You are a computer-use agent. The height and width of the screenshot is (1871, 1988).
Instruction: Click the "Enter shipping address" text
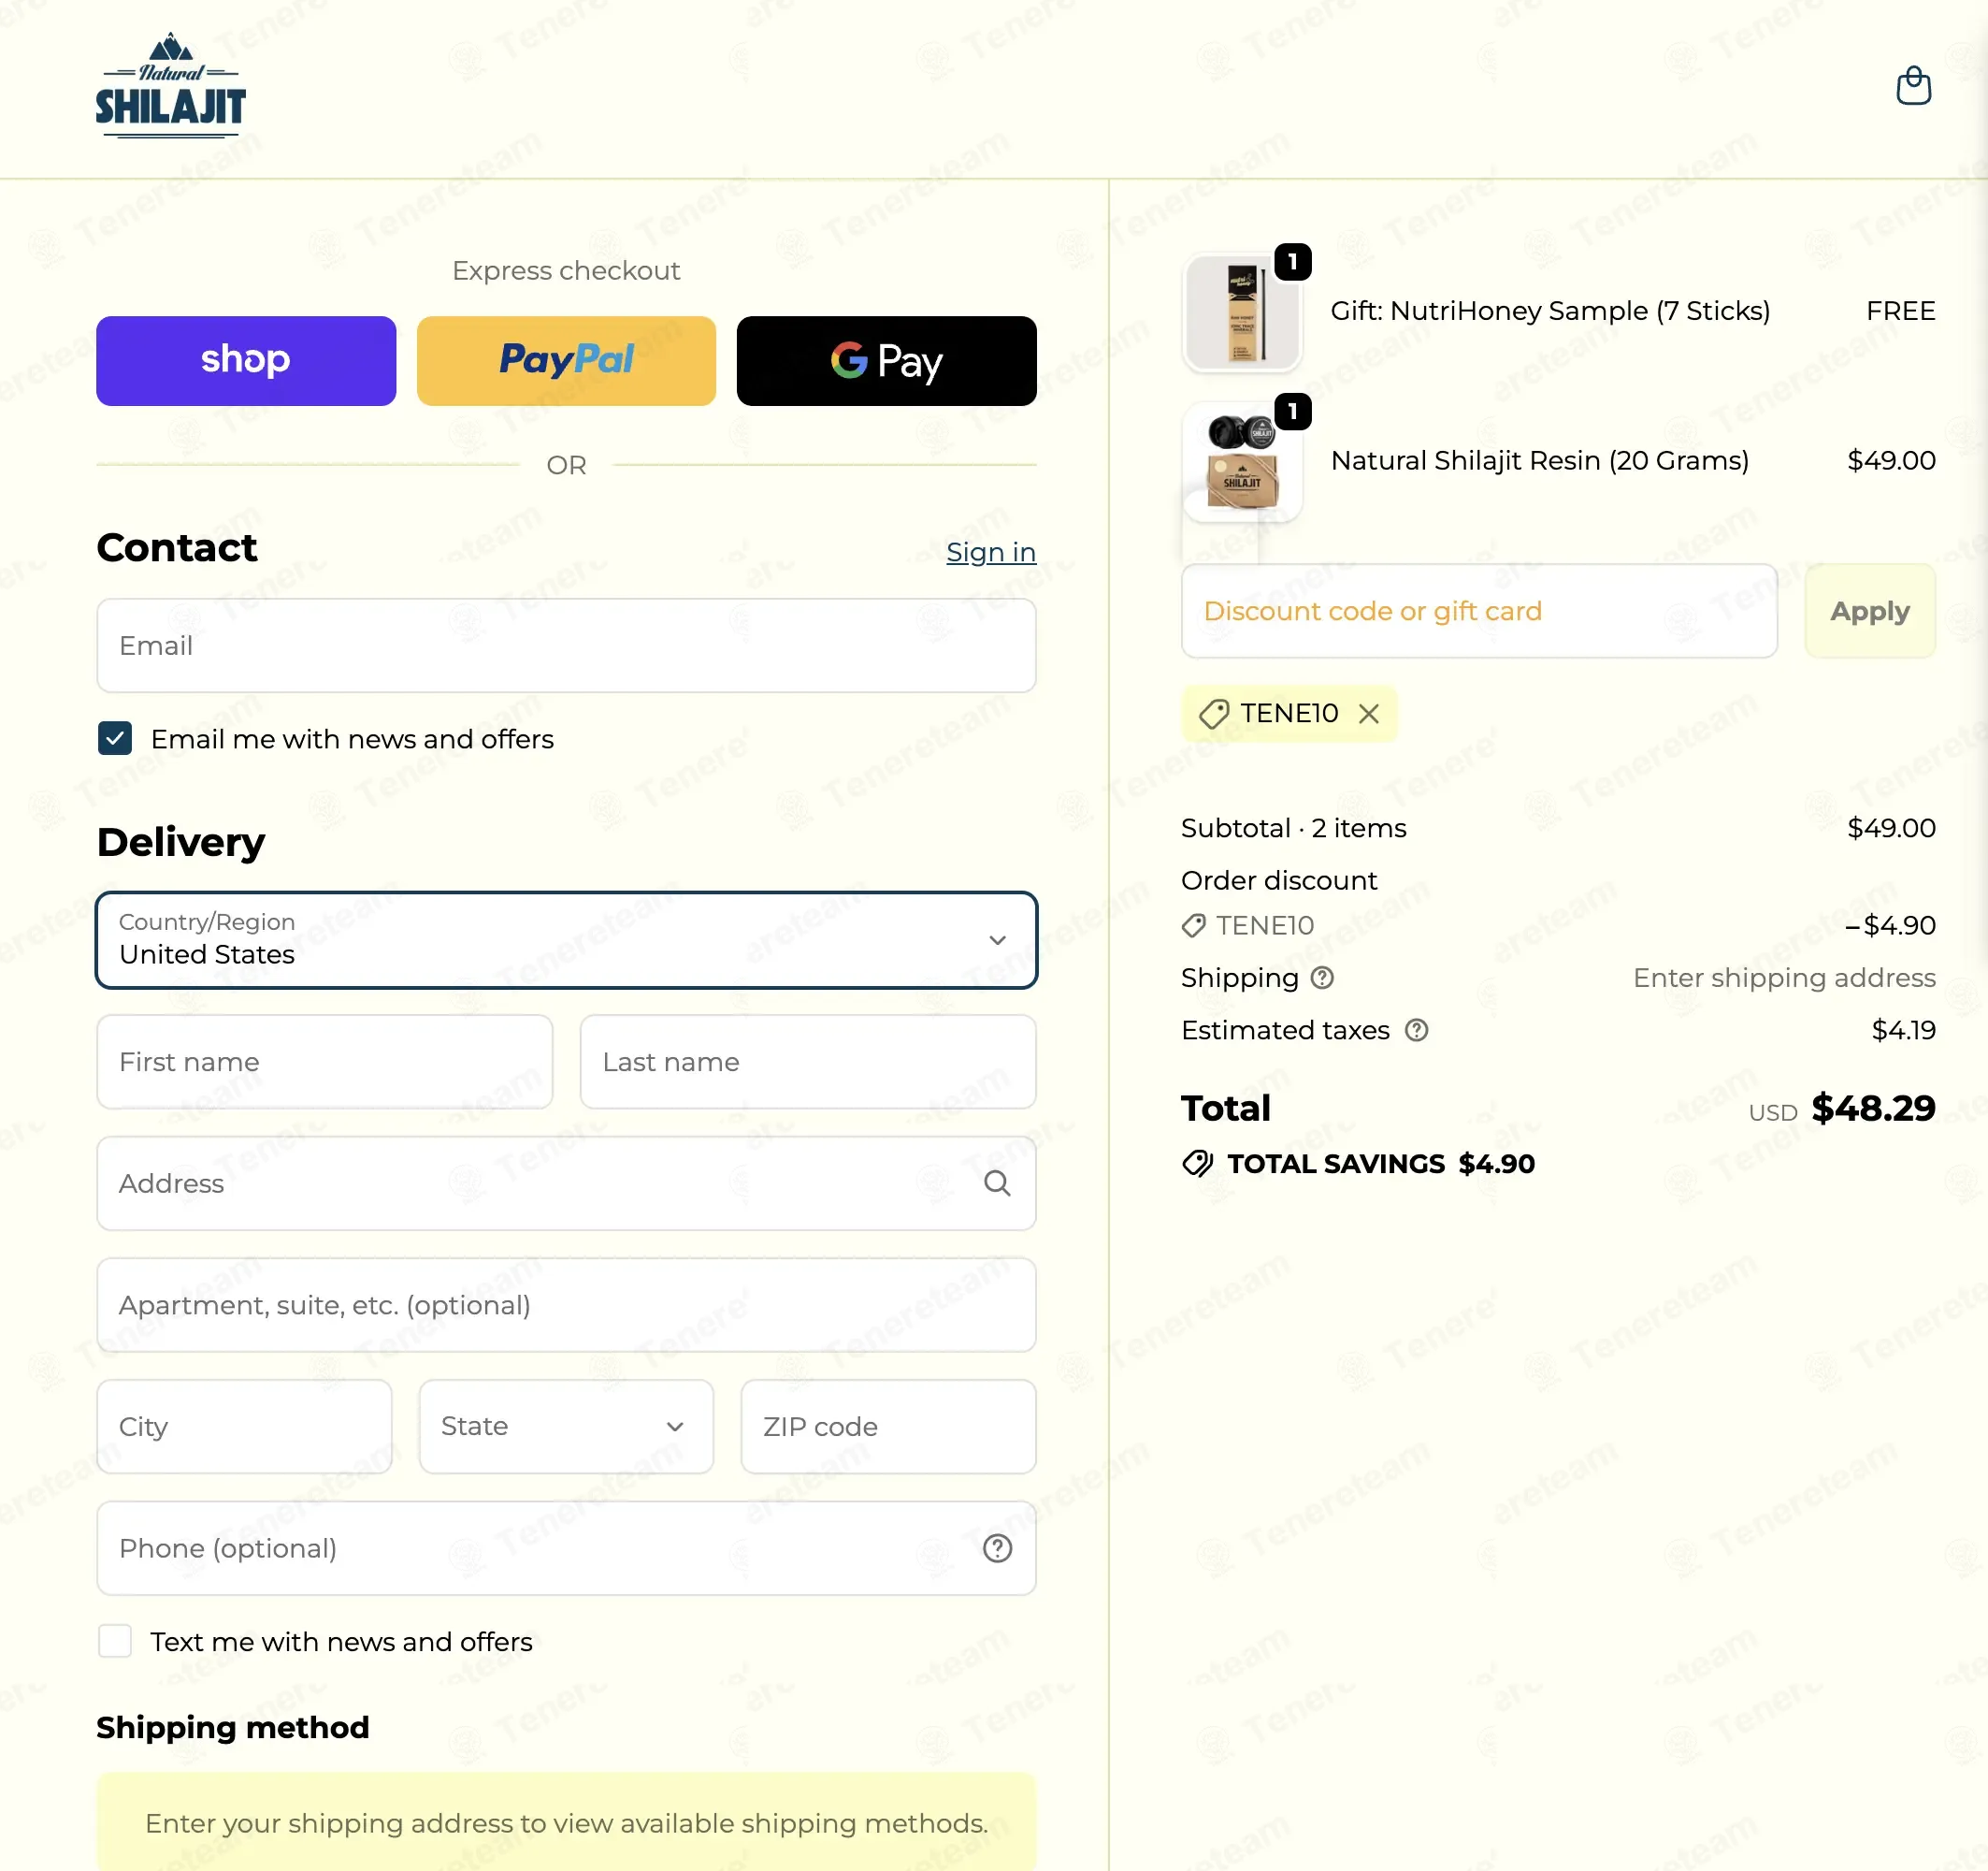point(1783,978)
